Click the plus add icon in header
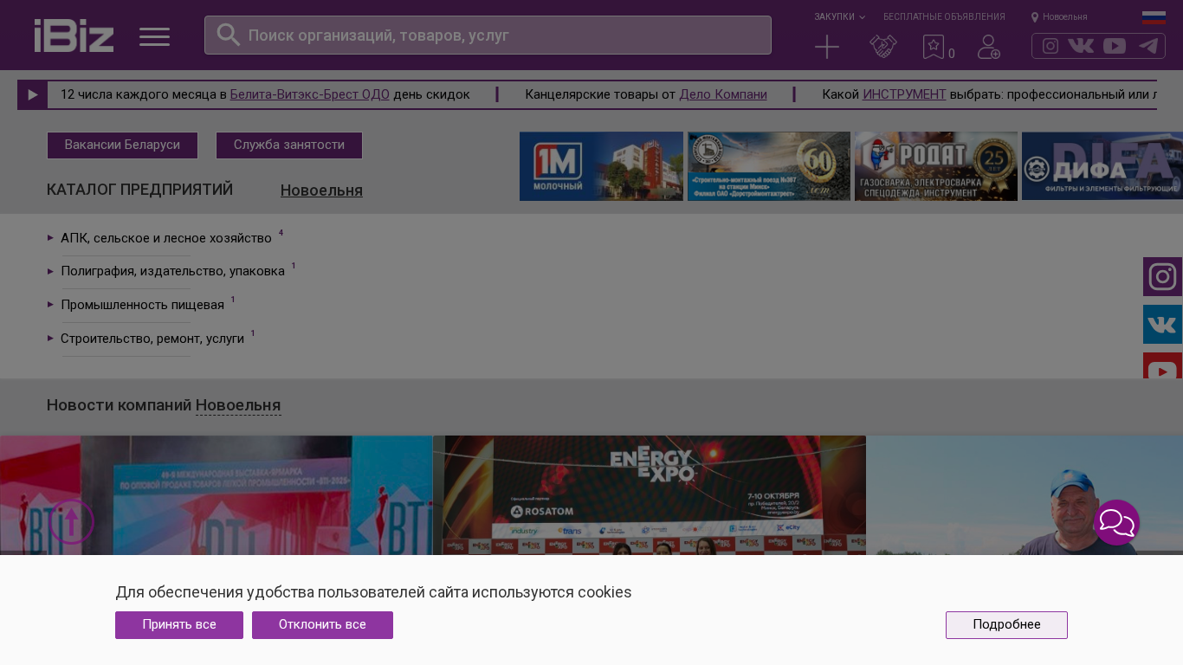Viewport: 1183px width, 665px height. pyautogui.click(x=827, y=47)
